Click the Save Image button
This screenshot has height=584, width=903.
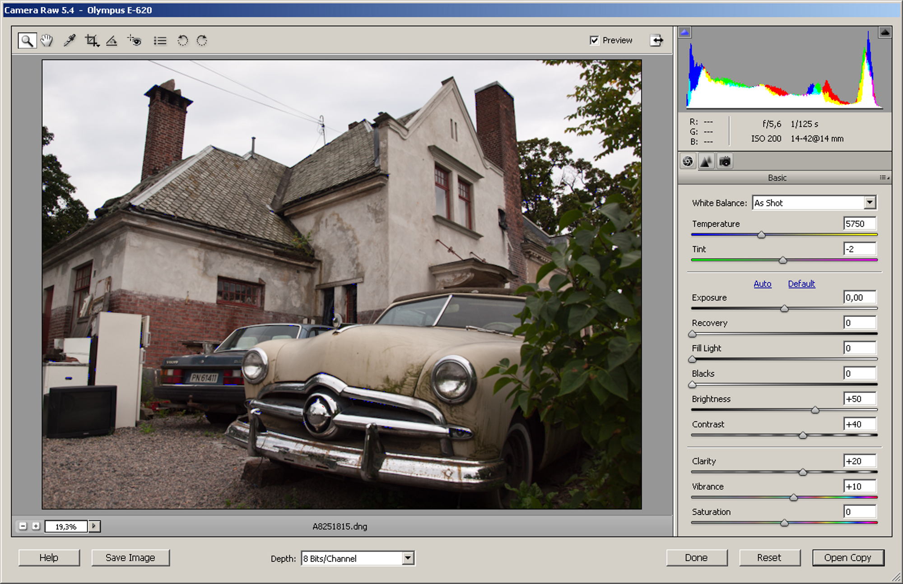point(130,558)
